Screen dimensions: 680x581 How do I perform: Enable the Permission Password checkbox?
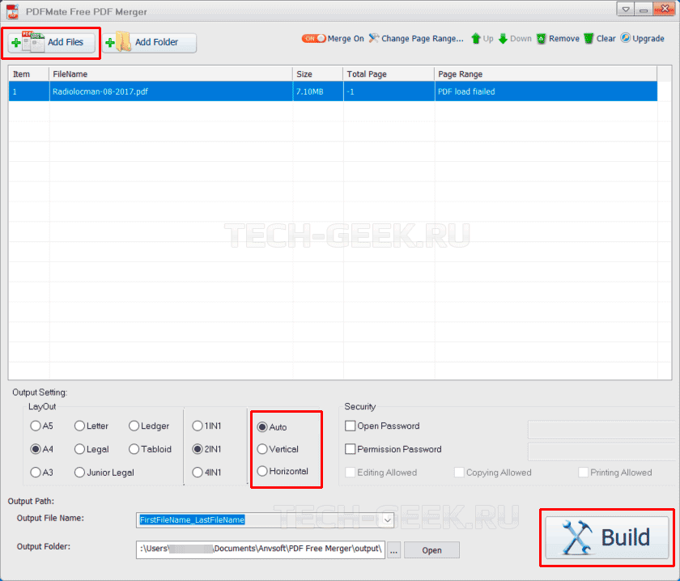pyautogui.click(x=350, y=449)
